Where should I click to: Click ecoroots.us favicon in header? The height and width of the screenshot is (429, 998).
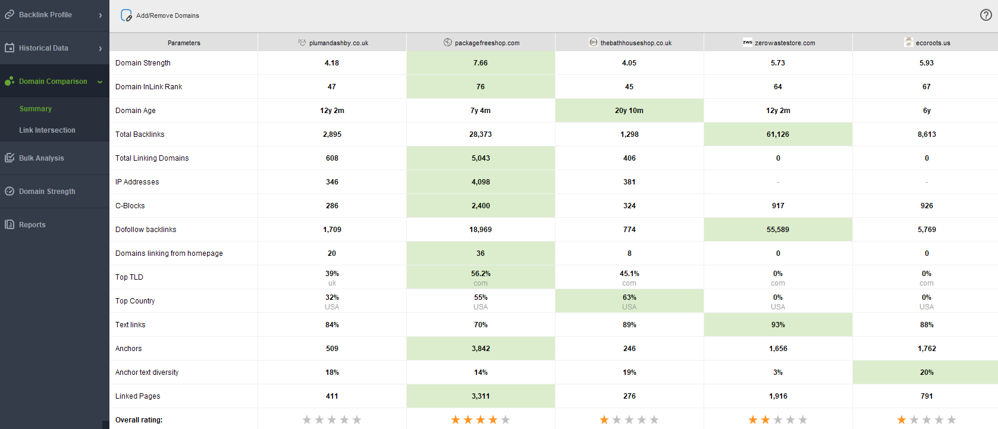click(909, 42)
